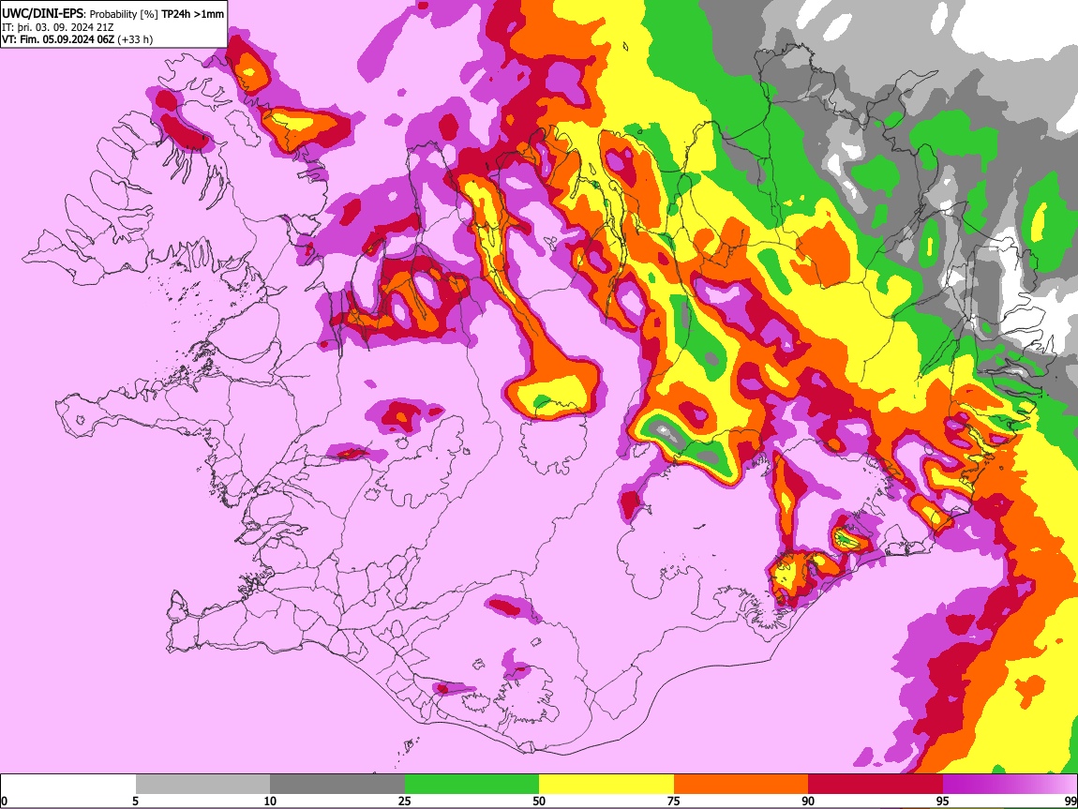Screen dimensions: 1078x809
Task: Click the 'TP24h >1mm' label
Action: 192,14
